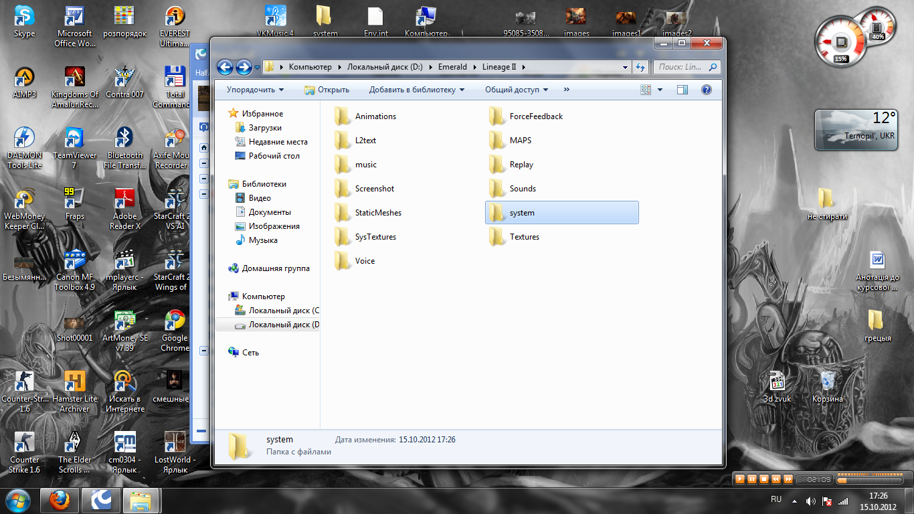Select the SysTextures folder
Viewport: 914px width, 514px height.
[365, 237]
